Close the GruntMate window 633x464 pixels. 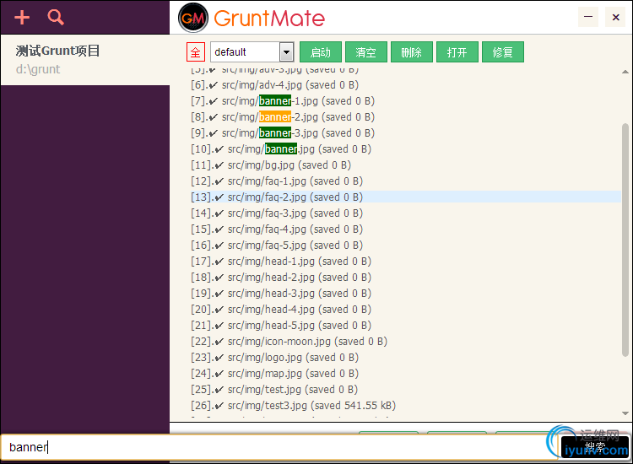click(615, 17)
